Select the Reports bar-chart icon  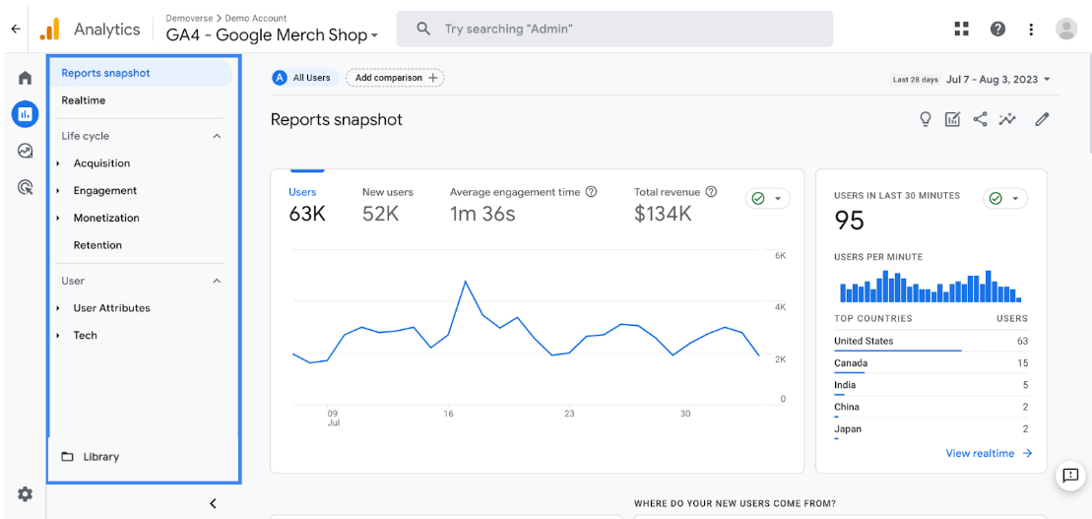[25, 113]
